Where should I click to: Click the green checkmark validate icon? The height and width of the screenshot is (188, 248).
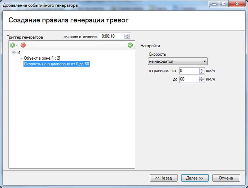[x=130, y=45]
